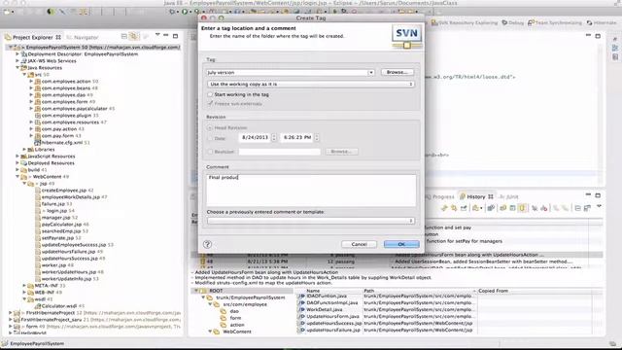Select the History tab

[x=476, y=196]
